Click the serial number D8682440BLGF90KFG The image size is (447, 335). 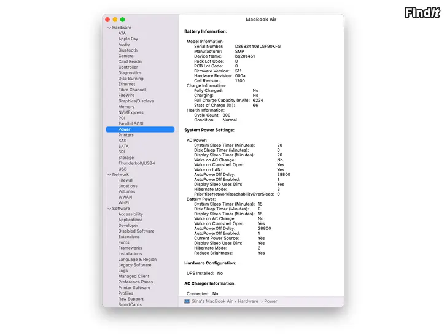(x=258, y=47)
